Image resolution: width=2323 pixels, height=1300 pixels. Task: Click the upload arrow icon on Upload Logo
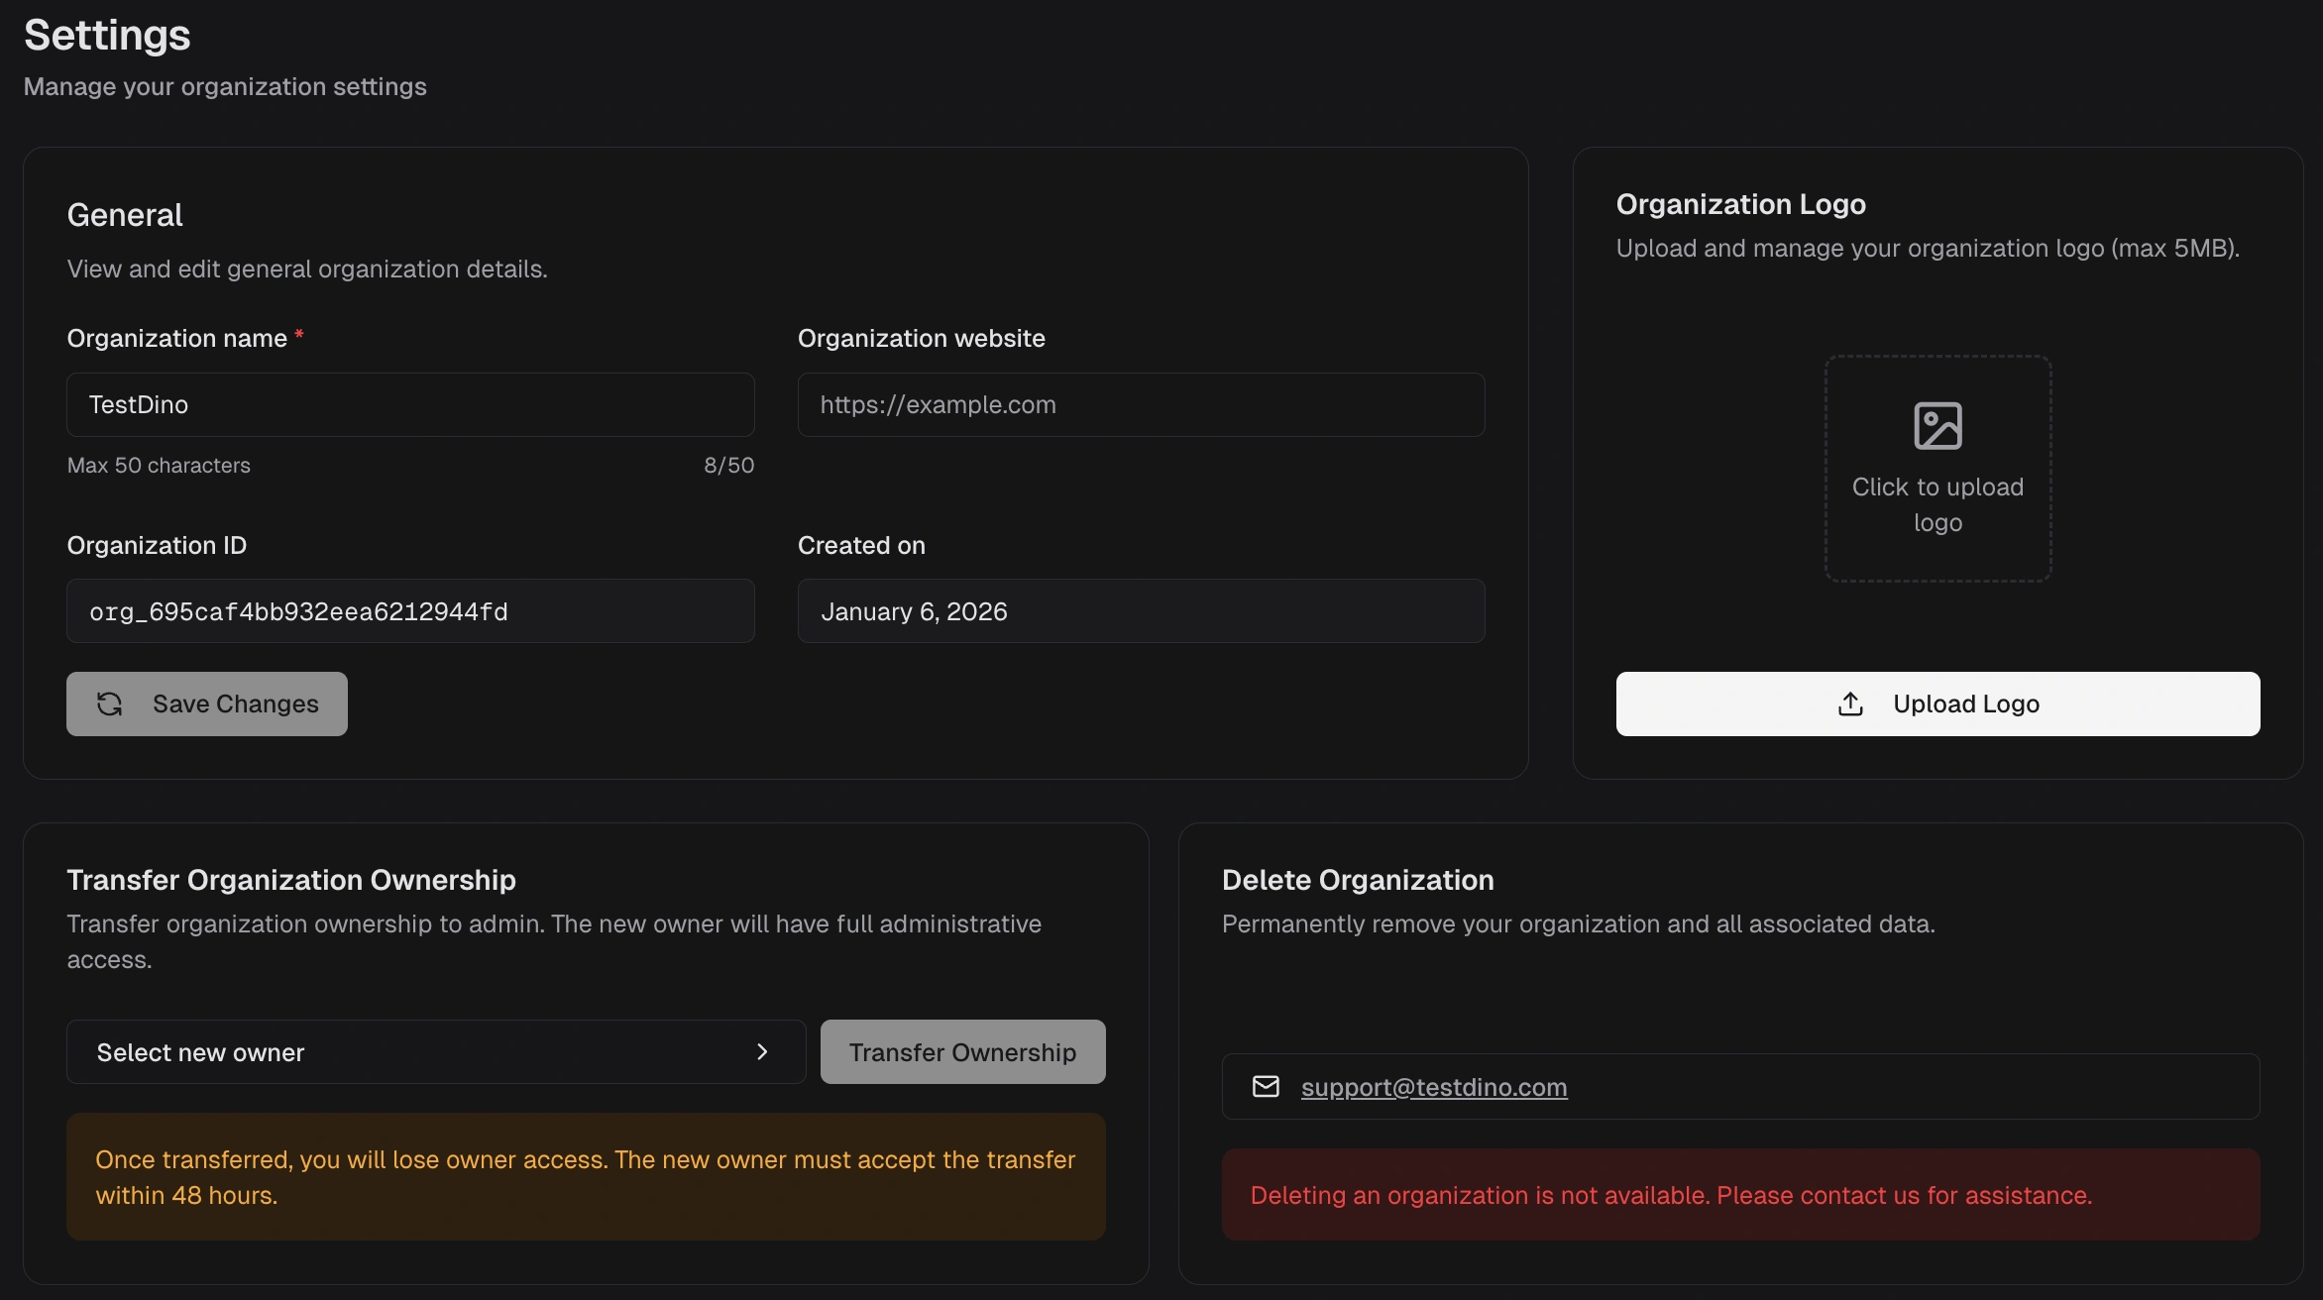tap(1850, 704)
